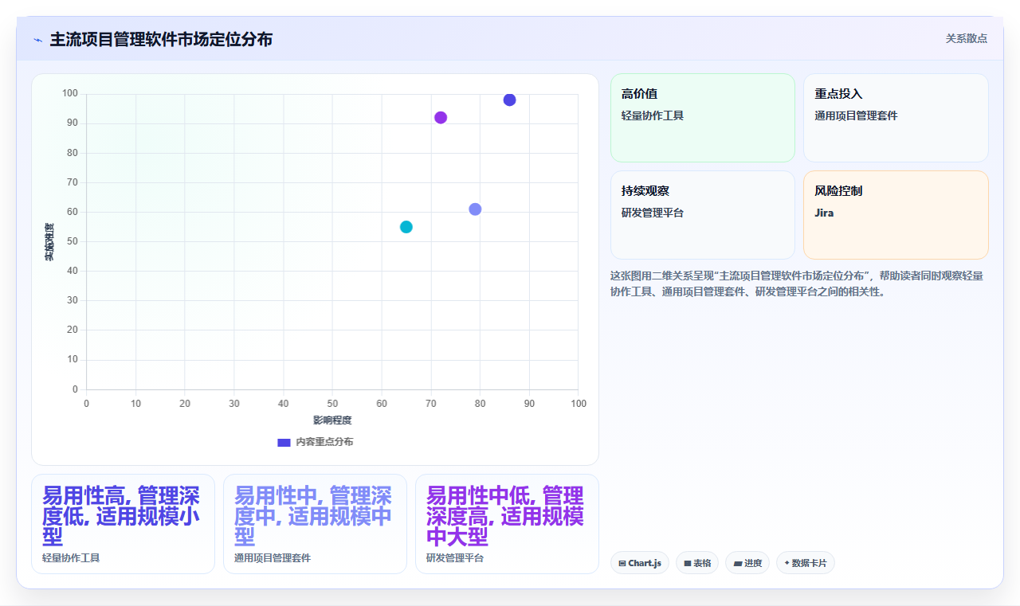Click the x-axis tick label 50
This screenshot has width=1020, height=606.
pos(332,404)
